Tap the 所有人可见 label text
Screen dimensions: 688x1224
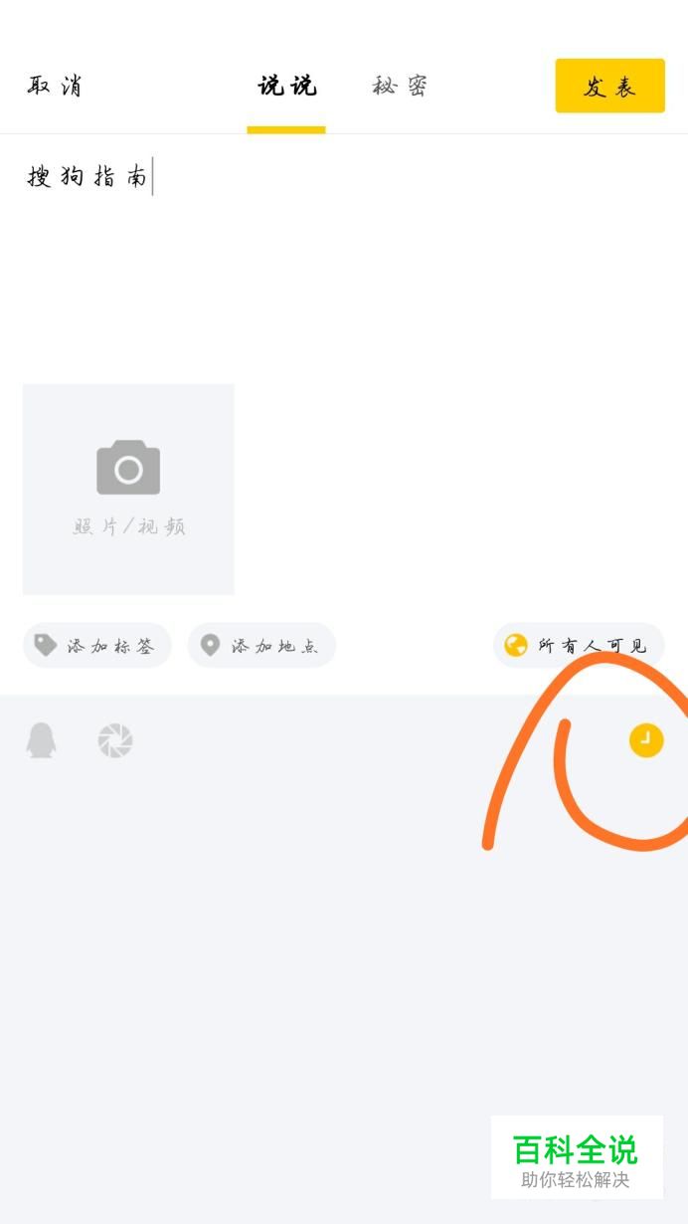tap(593, 646)
